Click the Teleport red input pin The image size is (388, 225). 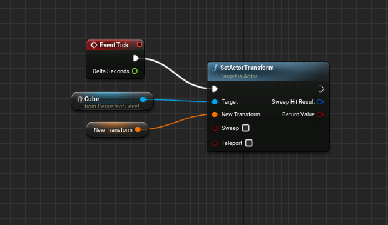coord(215,143)
